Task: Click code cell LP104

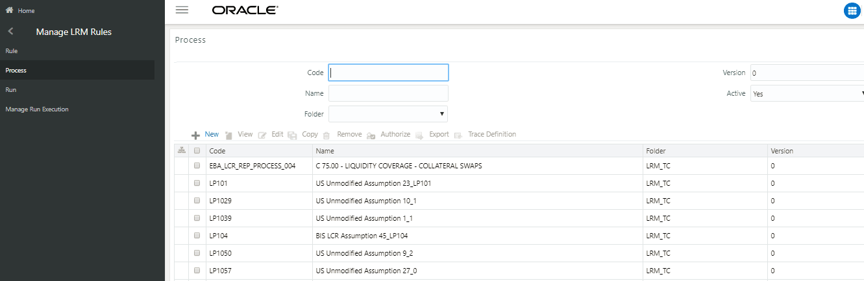Action: click(x=218, y=236)
